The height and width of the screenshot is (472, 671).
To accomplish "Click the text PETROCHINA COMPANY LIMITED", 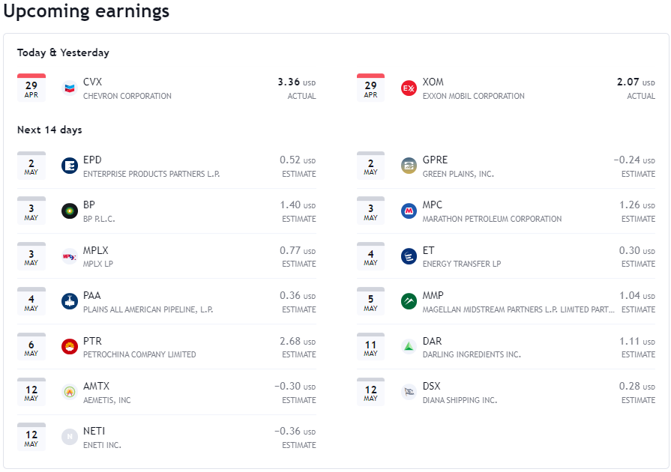I will click(x=139, y=354).
